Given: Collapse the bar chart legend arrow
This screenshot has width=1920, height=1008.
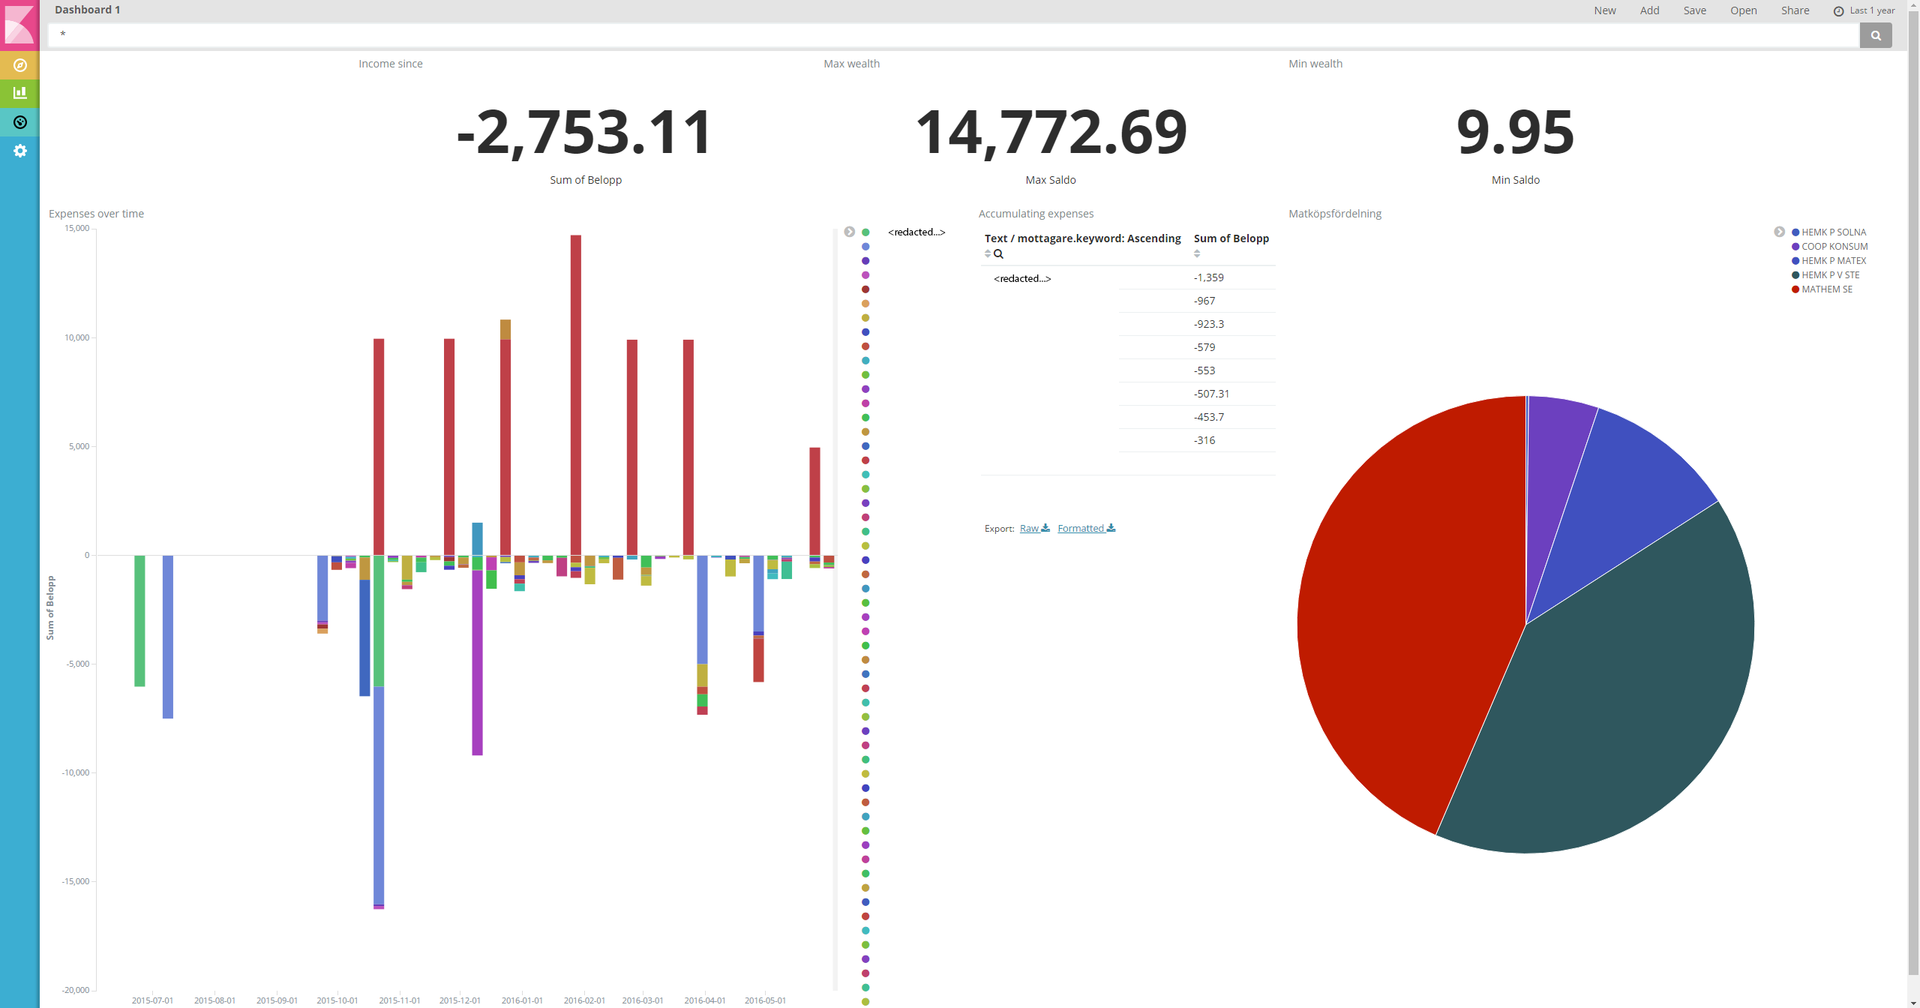Looking at the screenshot, I should tap(849, 232).
